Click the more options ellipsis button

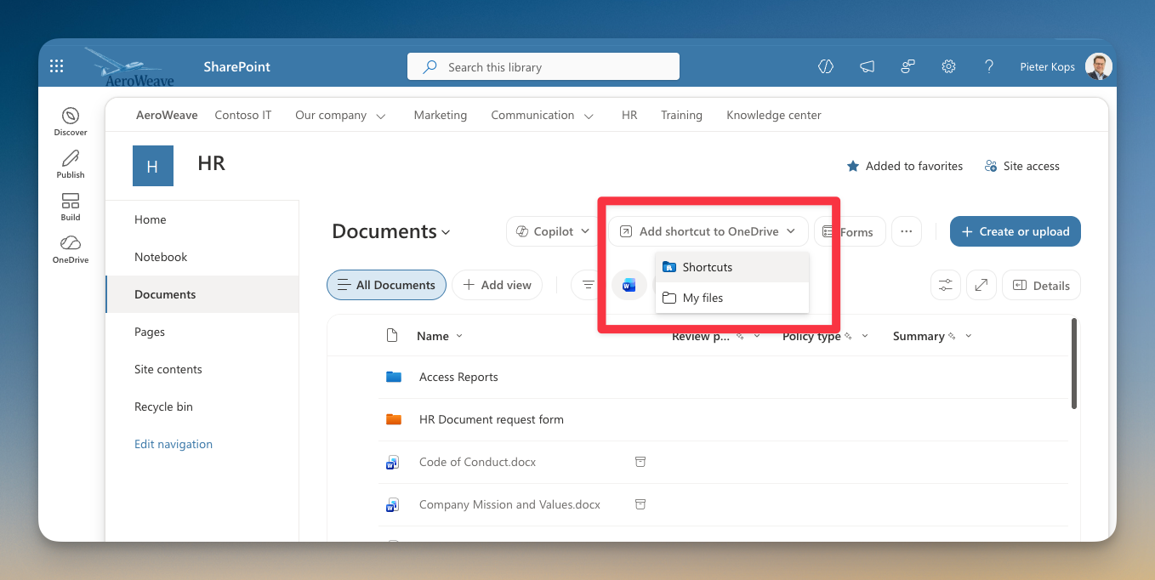pyautogui.click(x=907, y=231)
